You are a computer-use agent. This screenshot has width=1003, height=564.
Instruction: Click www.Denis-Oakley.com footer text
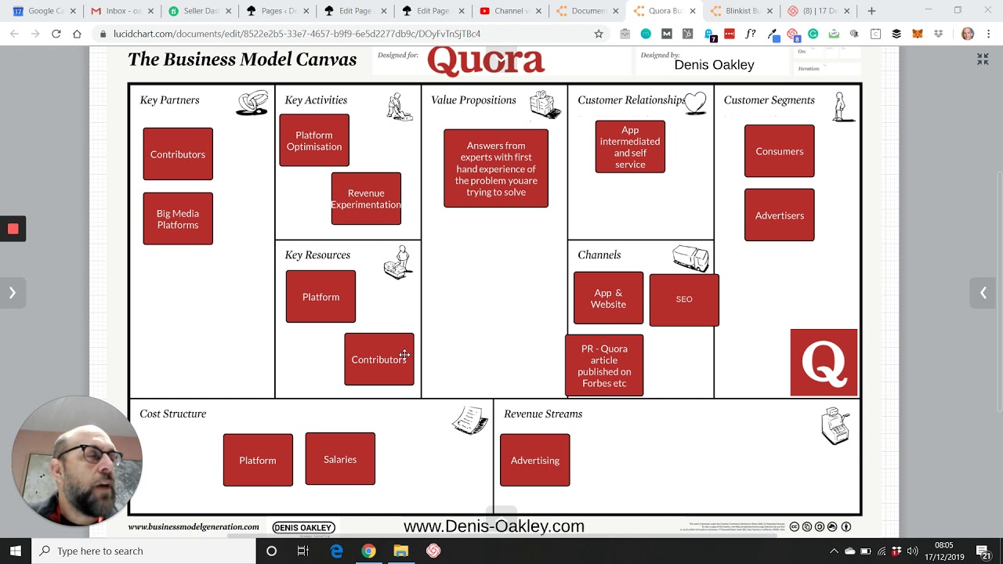click(494, 526)
